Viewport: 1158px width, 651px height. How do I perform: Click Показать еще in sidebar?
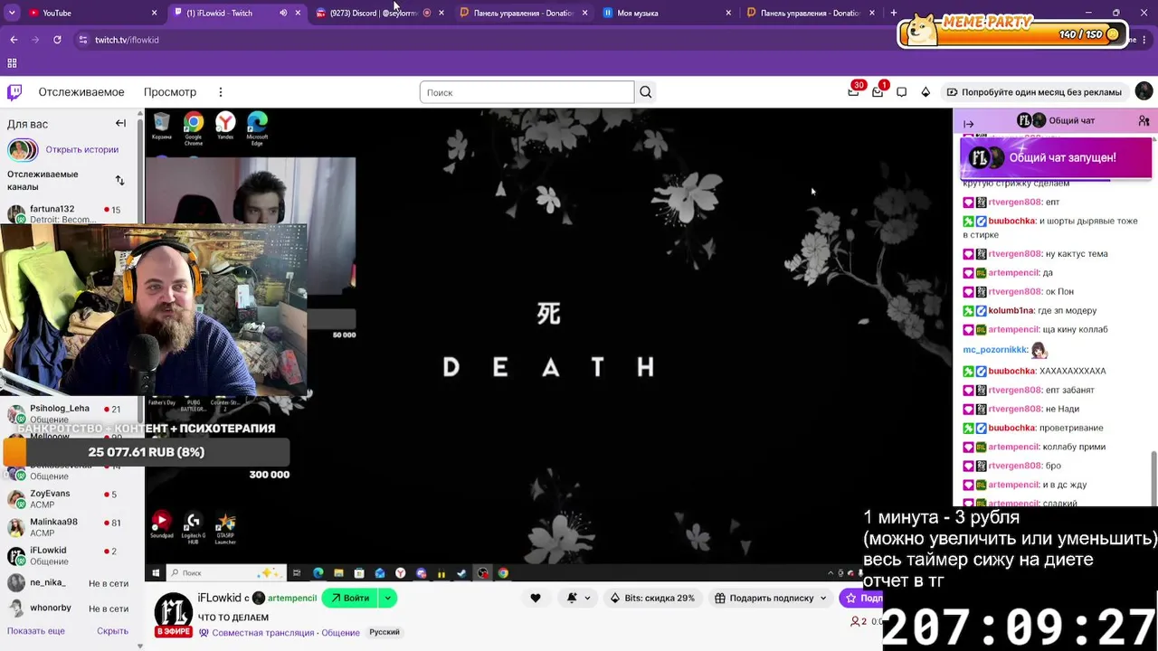click(x=36, y=631)
